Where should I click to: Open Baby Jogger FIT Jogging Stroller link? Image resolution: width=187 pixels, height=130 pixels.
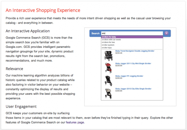[129, 76]
